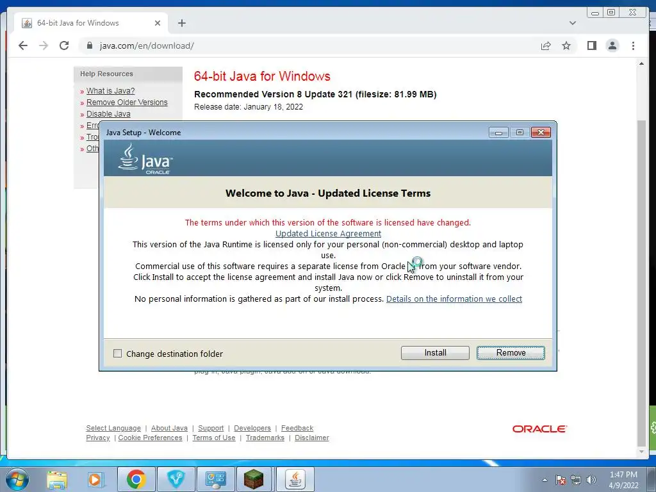Open Windows Explorer from the taskbar
The image size is (656, 492).
click(57, 479)
